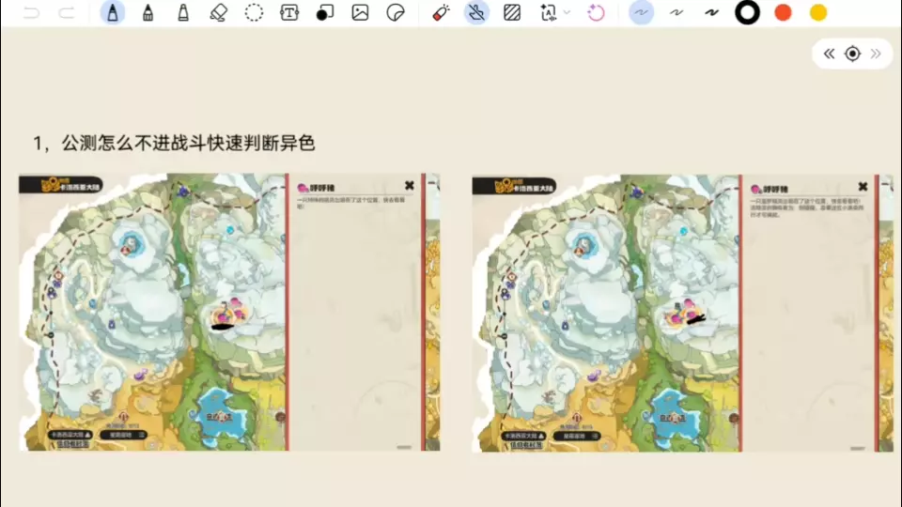
Task: Choose the thick stroke width
Action: point(711,12)
